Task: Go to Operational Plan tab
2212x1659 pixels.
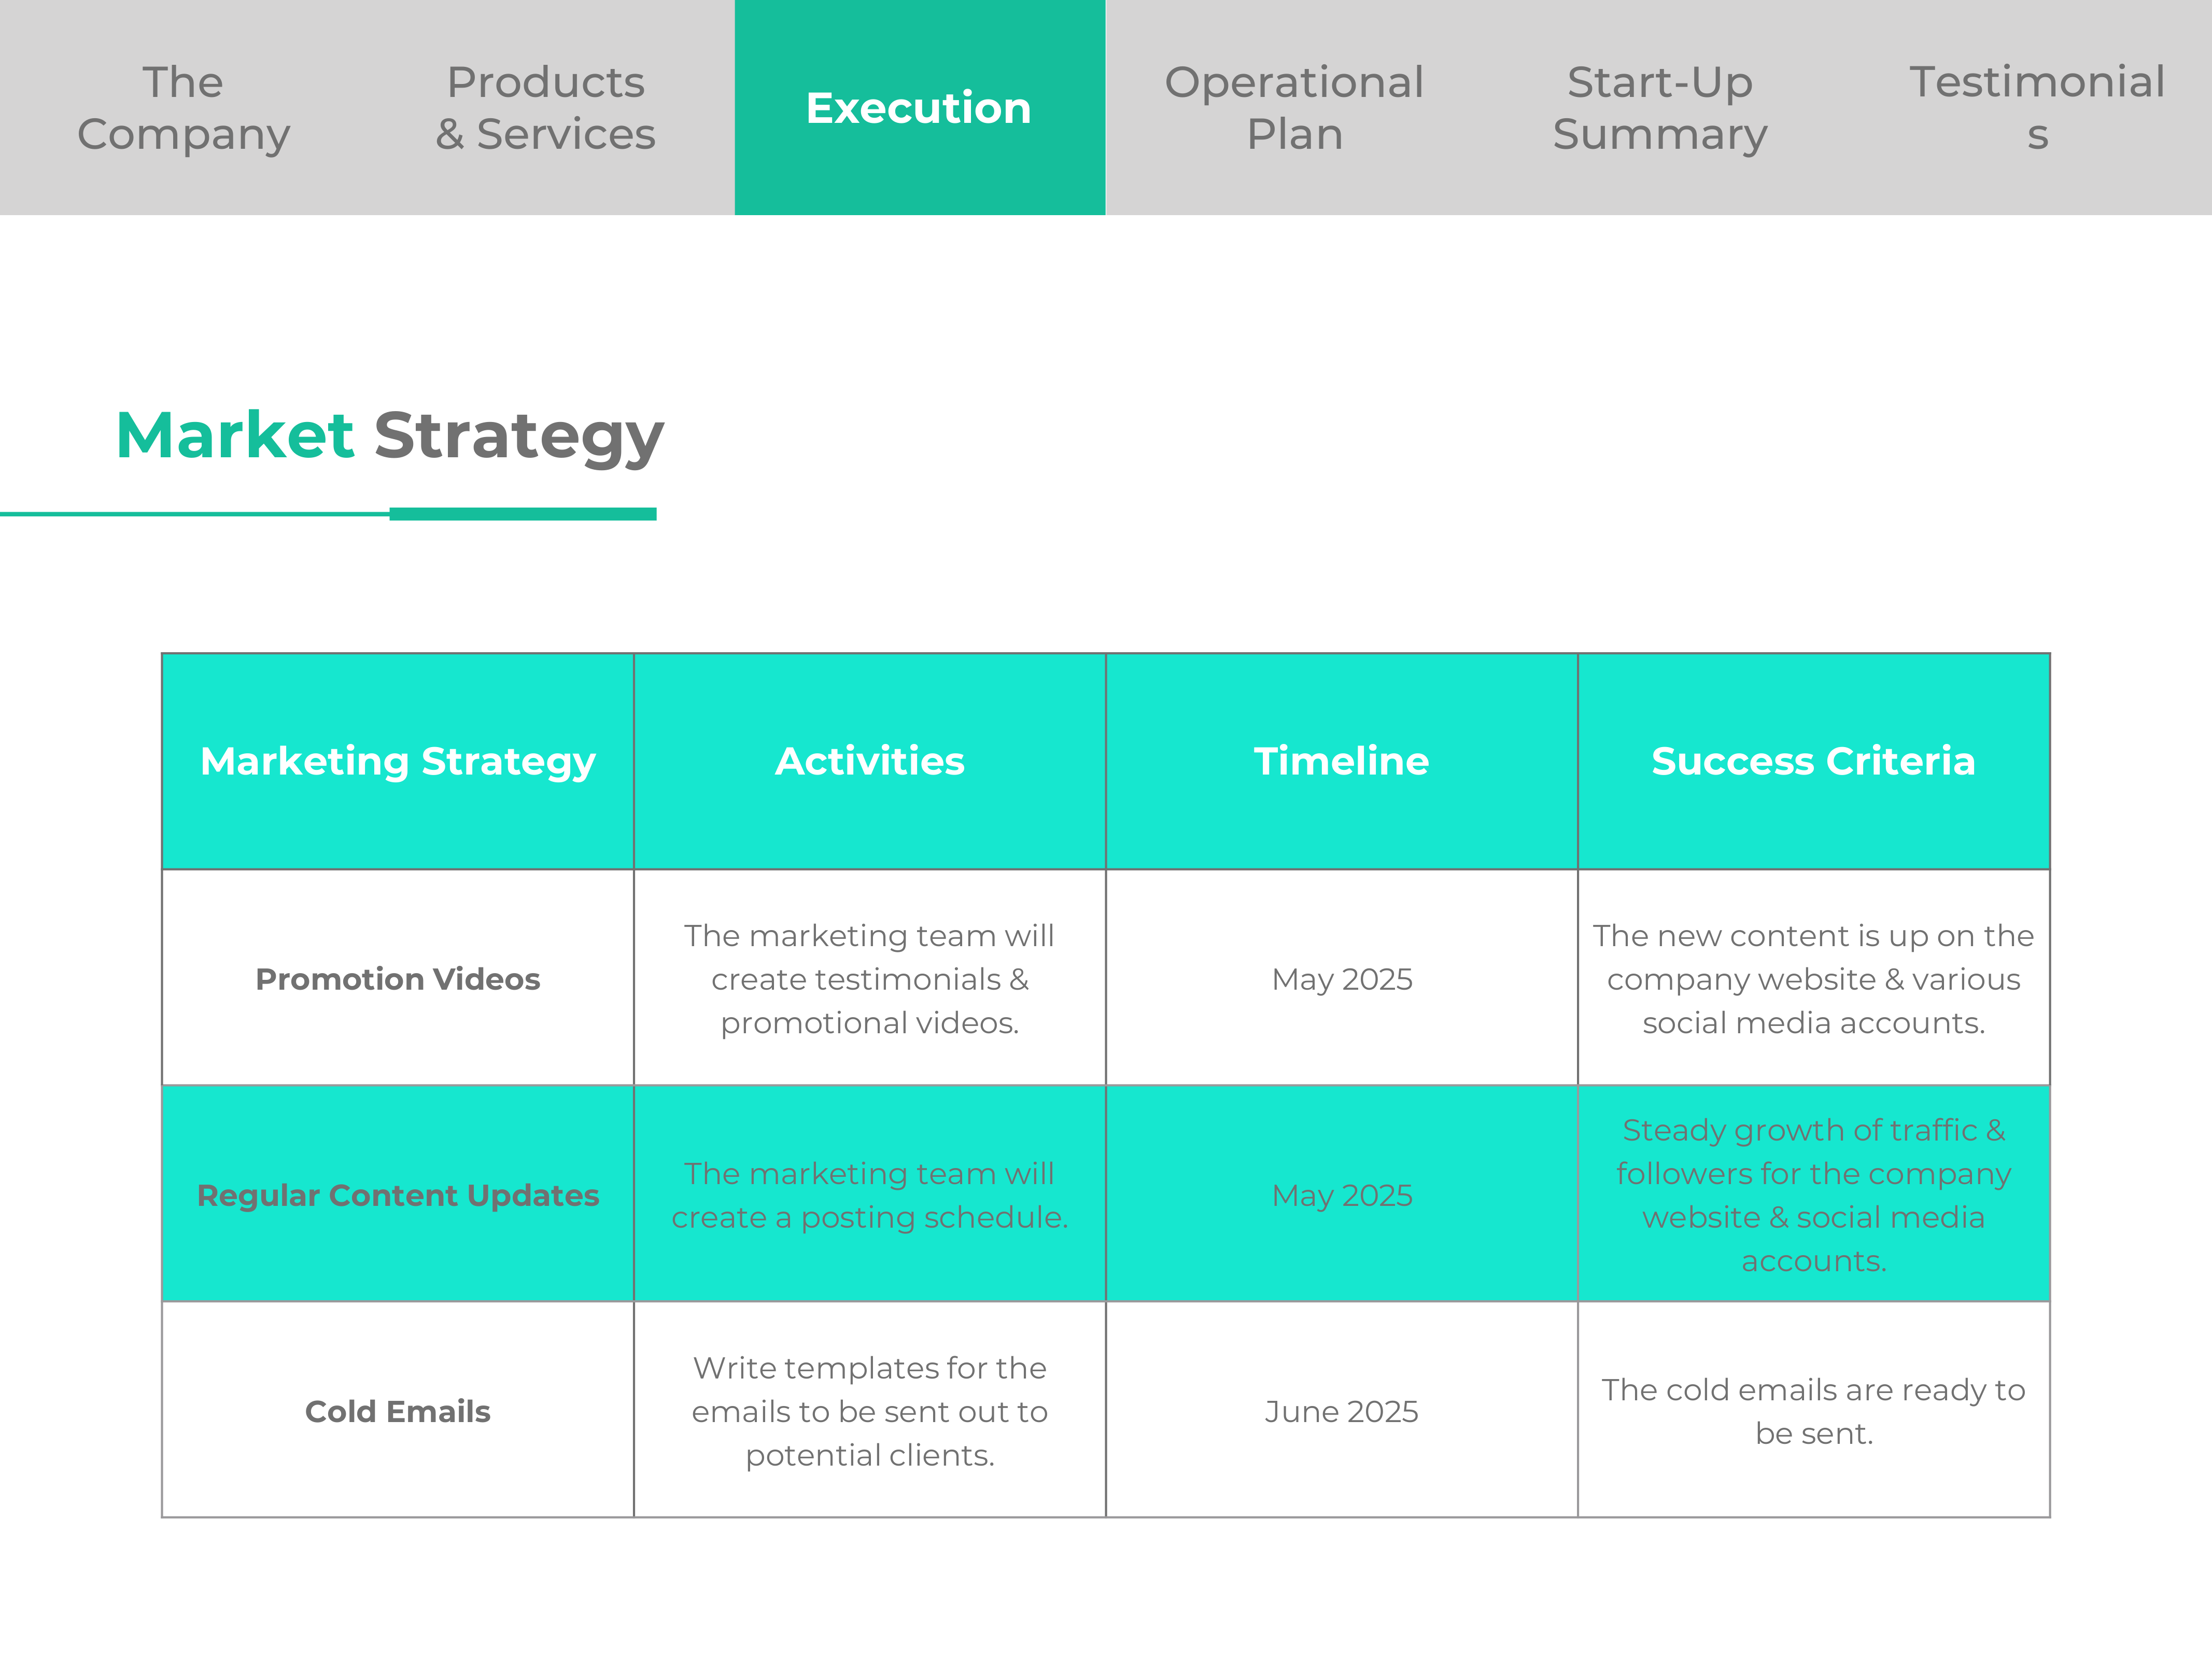Action: click(x=1294, y=108)
